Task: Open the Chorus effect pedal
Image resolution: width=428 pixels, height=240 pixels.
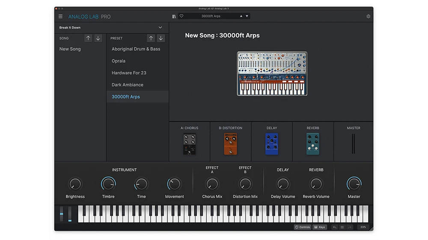Action: point(189,144)
